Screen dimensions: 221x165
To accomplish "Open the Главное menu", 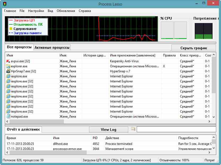I will click(x=10, y=11).
